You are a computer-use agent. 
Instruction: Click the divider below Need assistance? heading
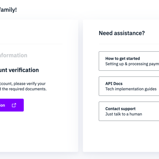pos(129,44)
